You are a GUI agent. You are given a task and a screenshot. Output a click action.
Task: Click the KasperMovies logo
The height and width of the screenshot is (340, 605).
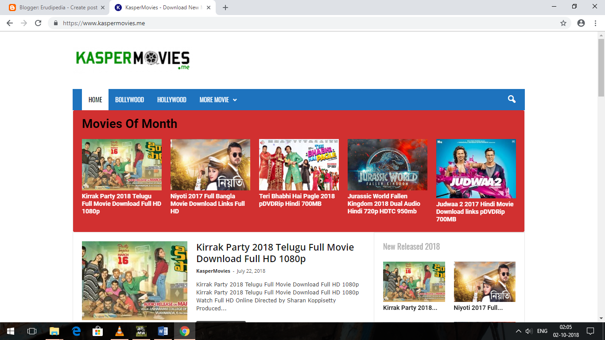click(x=133, y=59)
